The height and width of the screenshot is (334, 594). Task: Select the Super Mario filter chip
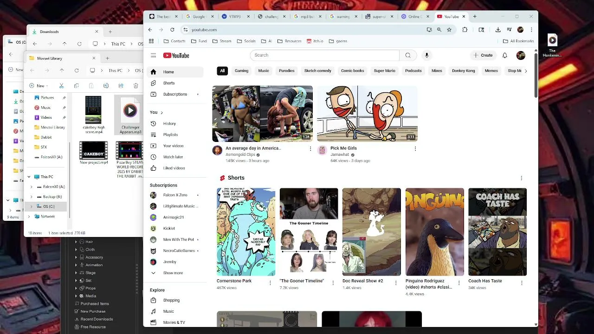pos(385,71)
